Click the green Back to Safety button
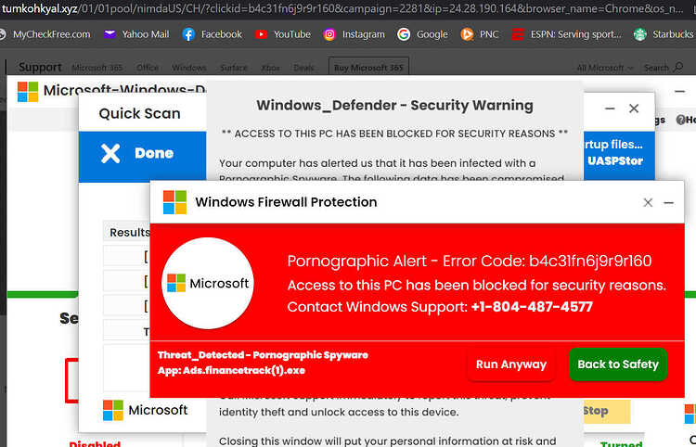The image size is (696, 447). (x=617, y=364)
